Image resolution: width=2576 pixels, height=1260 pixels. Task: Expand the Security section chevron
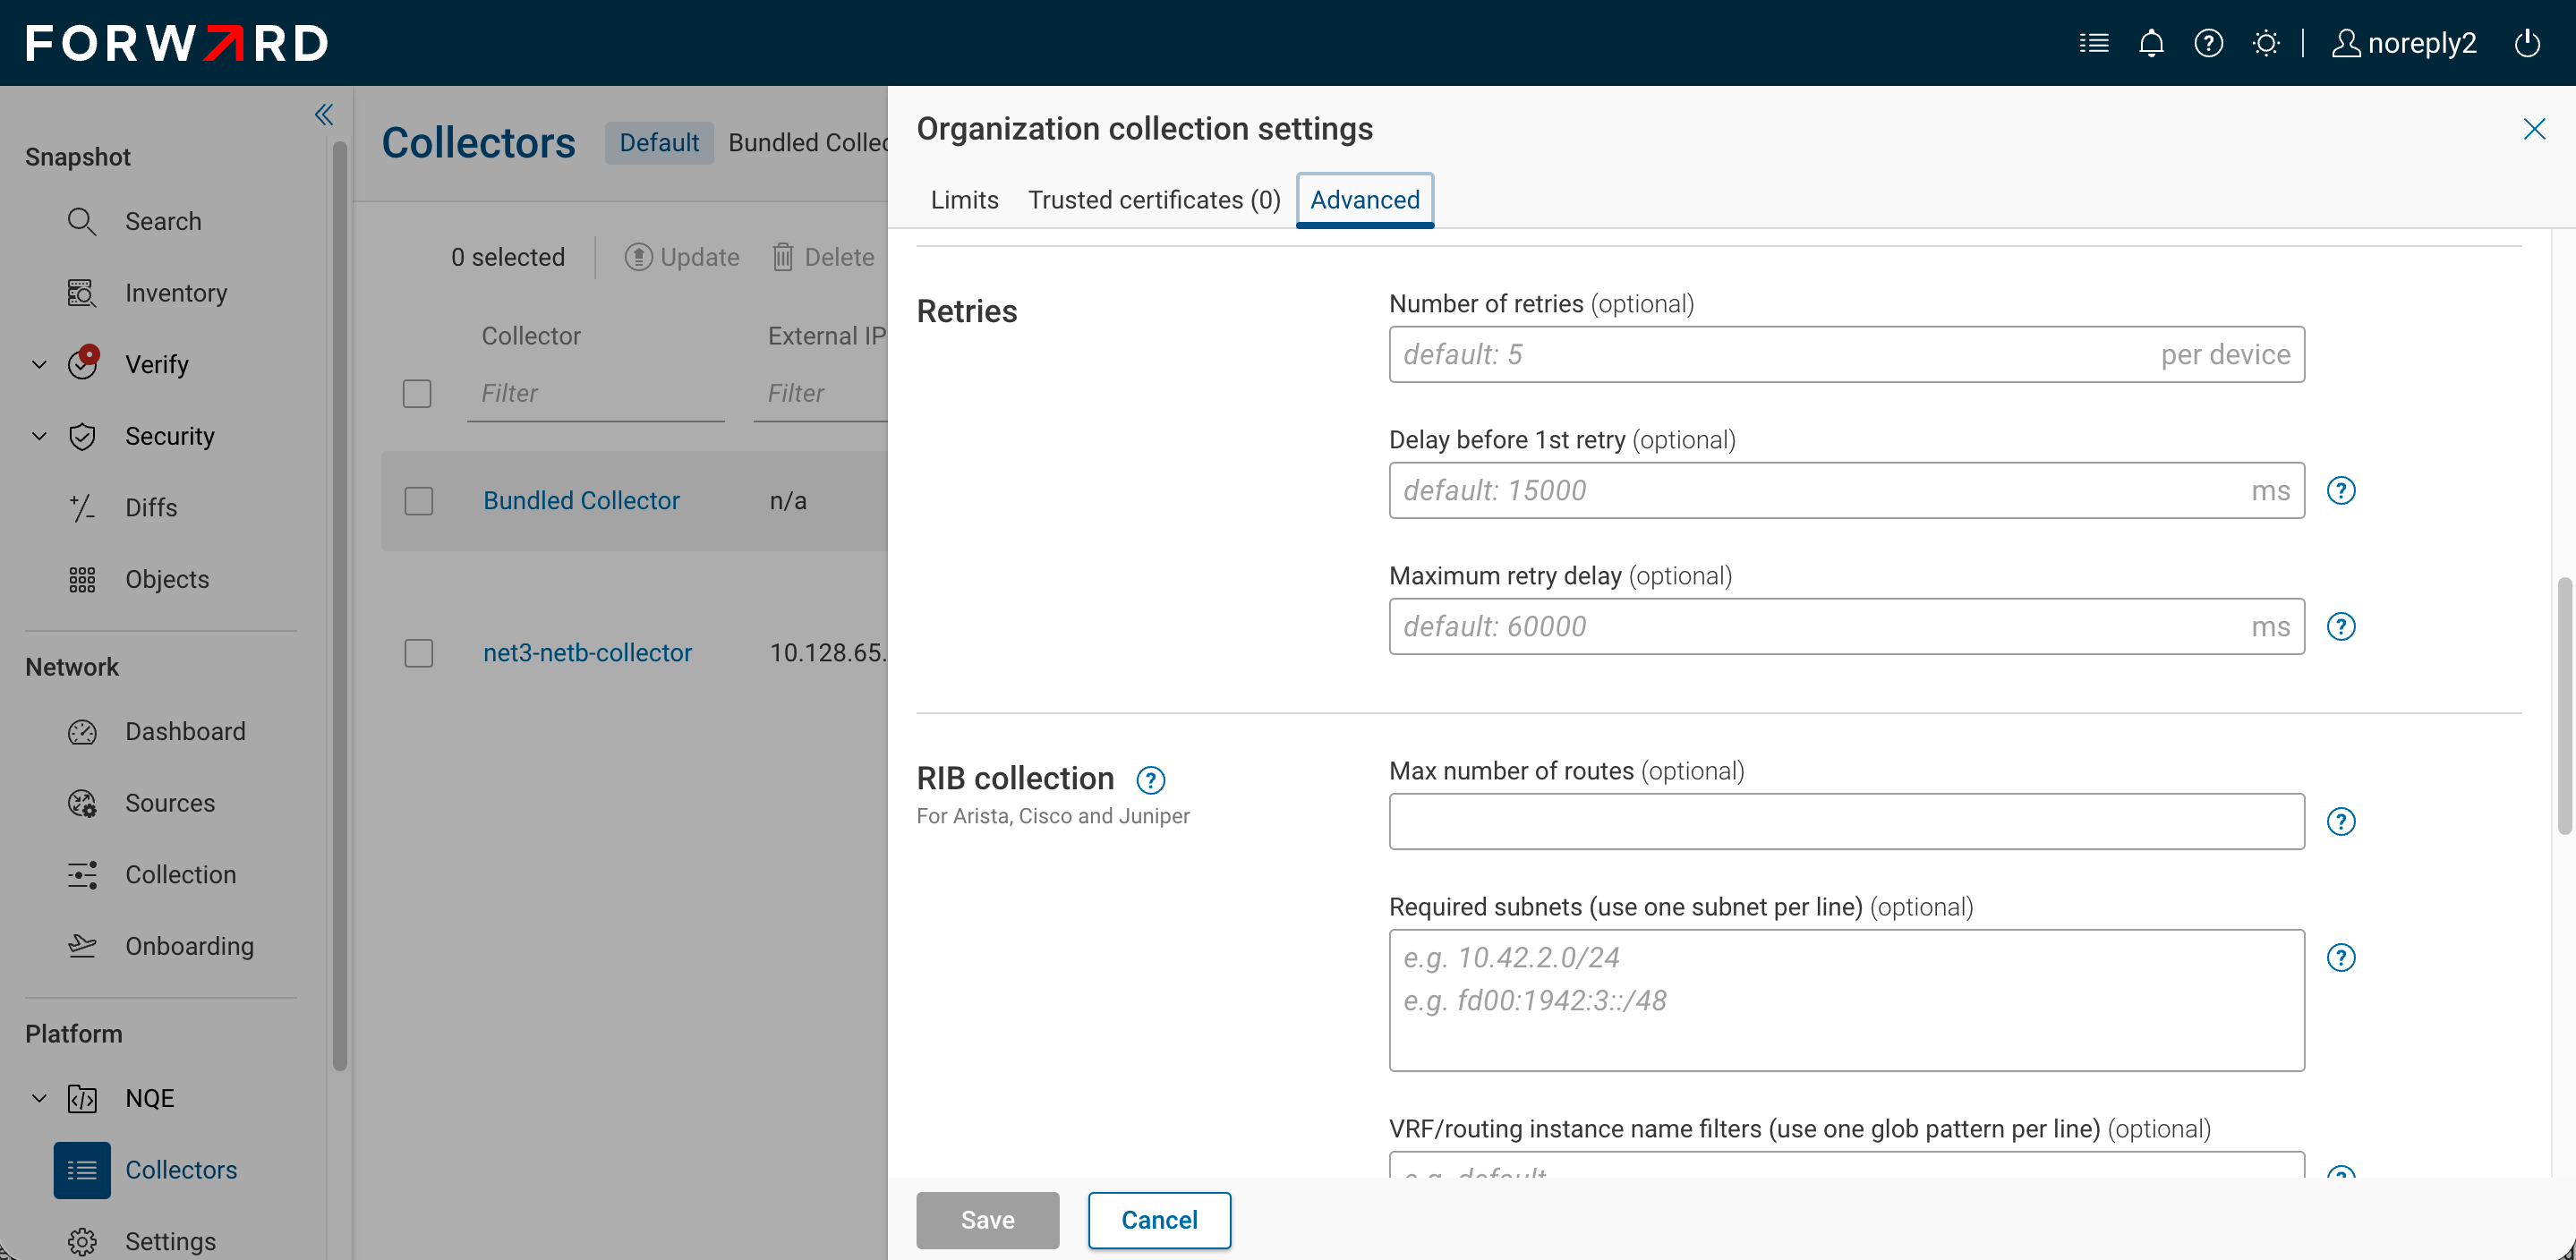(x=39, y=436)
